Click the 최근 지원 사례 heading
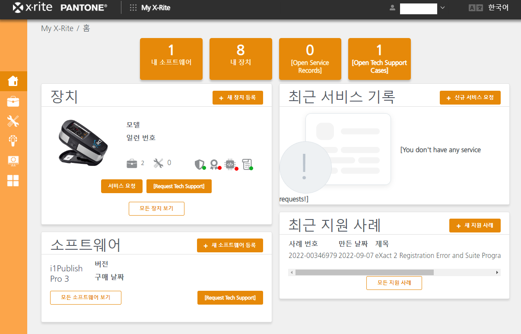The height and width of the screenshot is (334, 521). coord(335,225)
